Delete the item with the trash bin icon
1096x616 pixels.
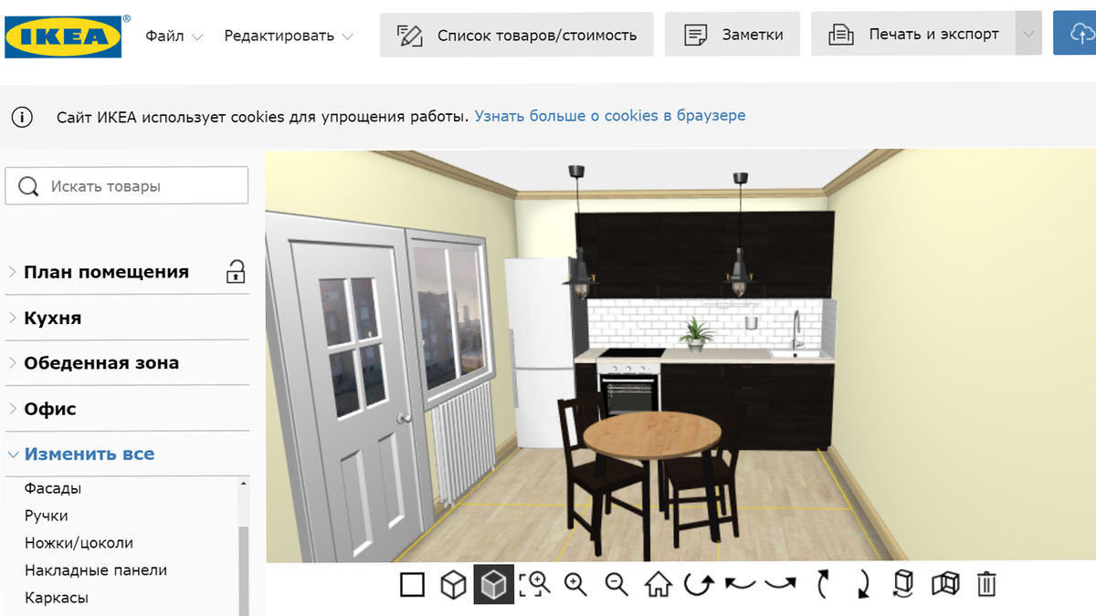pyautogui.click(x=986, y=584)
